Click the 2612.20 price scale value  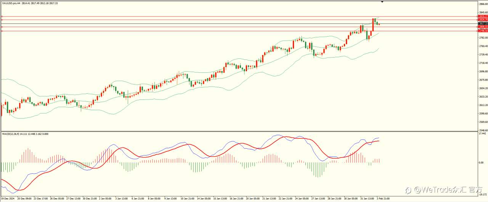pyautogui.click(x=483, y=105)
